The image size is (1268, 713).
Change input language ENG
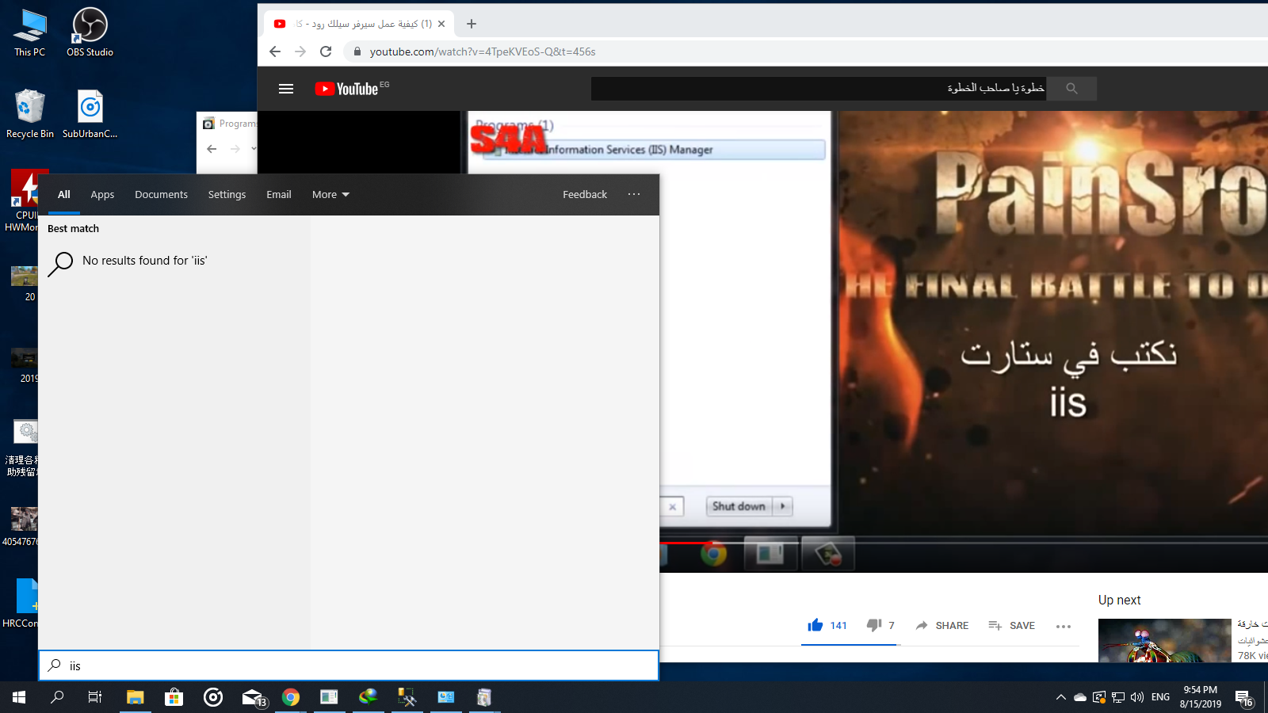click(1160, 697)
